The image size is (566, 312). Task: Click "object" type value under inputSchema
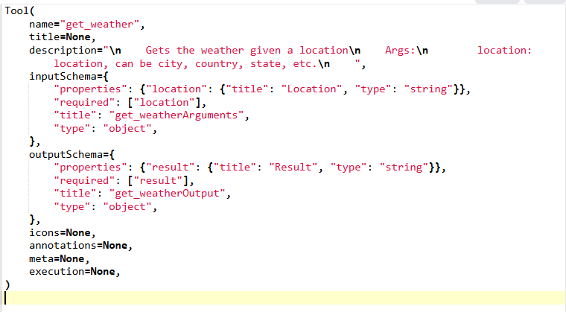(127, 129)
